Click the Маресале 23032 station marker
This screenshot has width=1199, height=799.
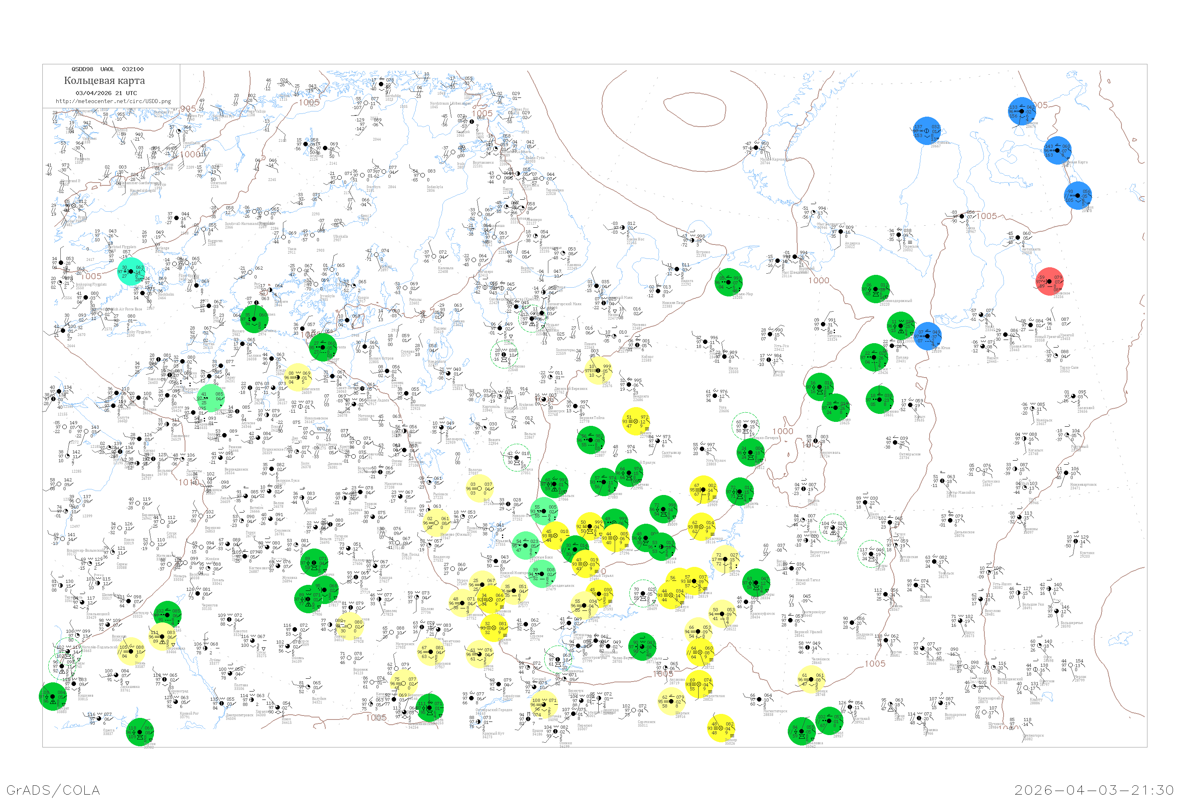pos(899,235)
